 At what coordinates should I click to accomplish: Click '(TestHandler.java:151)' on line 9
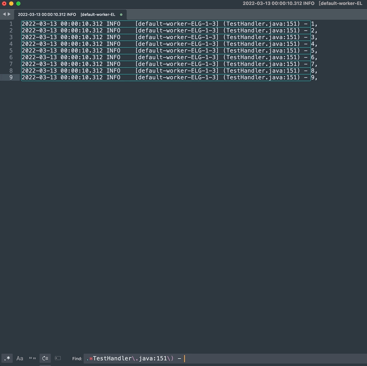tap(261, 78)
